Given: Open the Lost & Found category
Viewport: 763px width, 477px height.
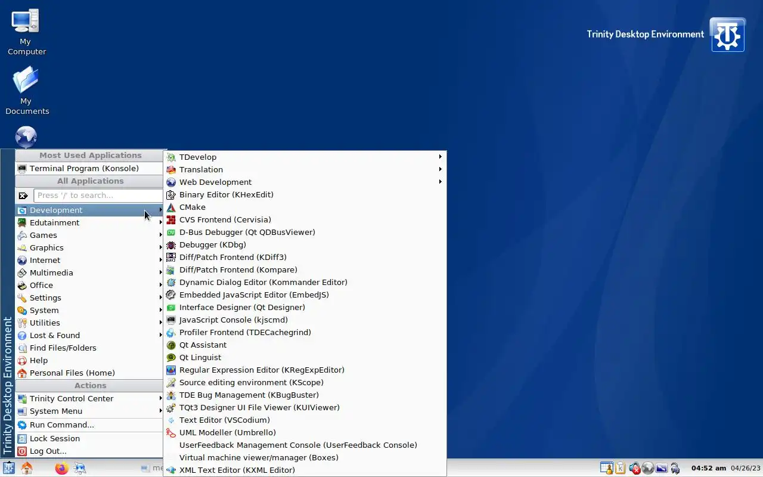Looking at the screenshot, I should (x=89, y=335).
